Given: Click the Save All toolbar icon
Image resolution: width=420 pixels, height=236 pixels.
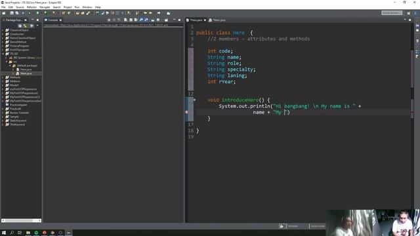Looking at the screenshot, I should [x=17, y=13].
